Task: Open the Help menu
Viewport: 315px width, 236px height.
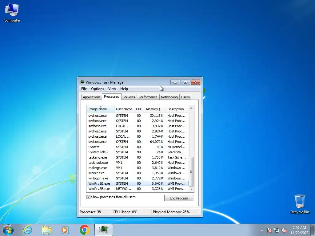Action: tap(124, 89)
